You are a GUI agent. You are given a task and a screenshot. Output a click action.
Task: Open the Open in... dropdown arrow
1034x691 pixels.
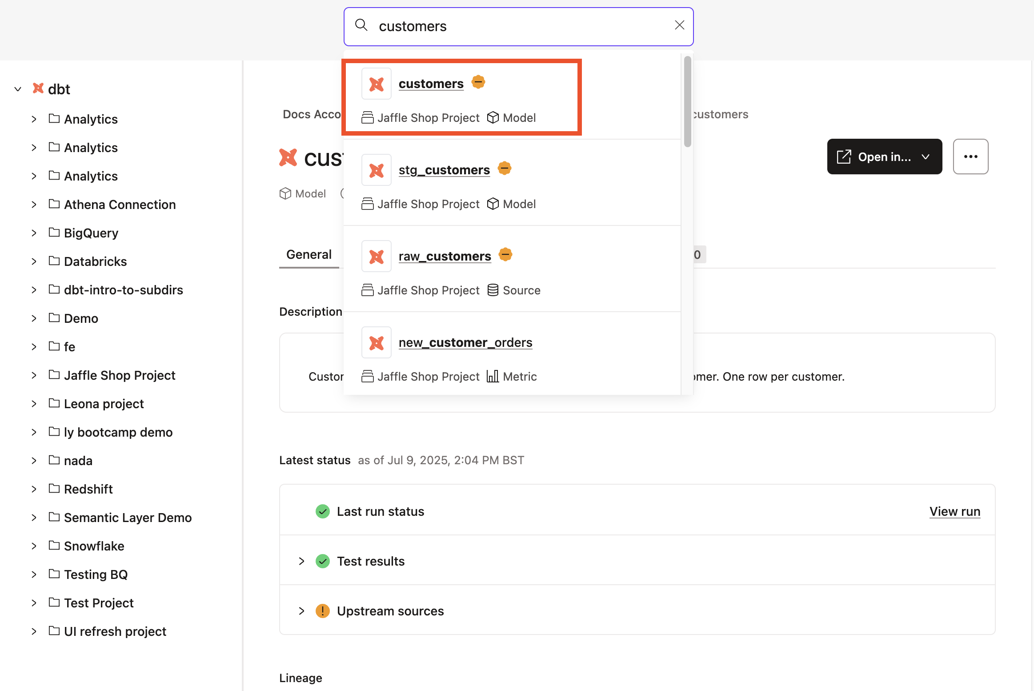926,157
